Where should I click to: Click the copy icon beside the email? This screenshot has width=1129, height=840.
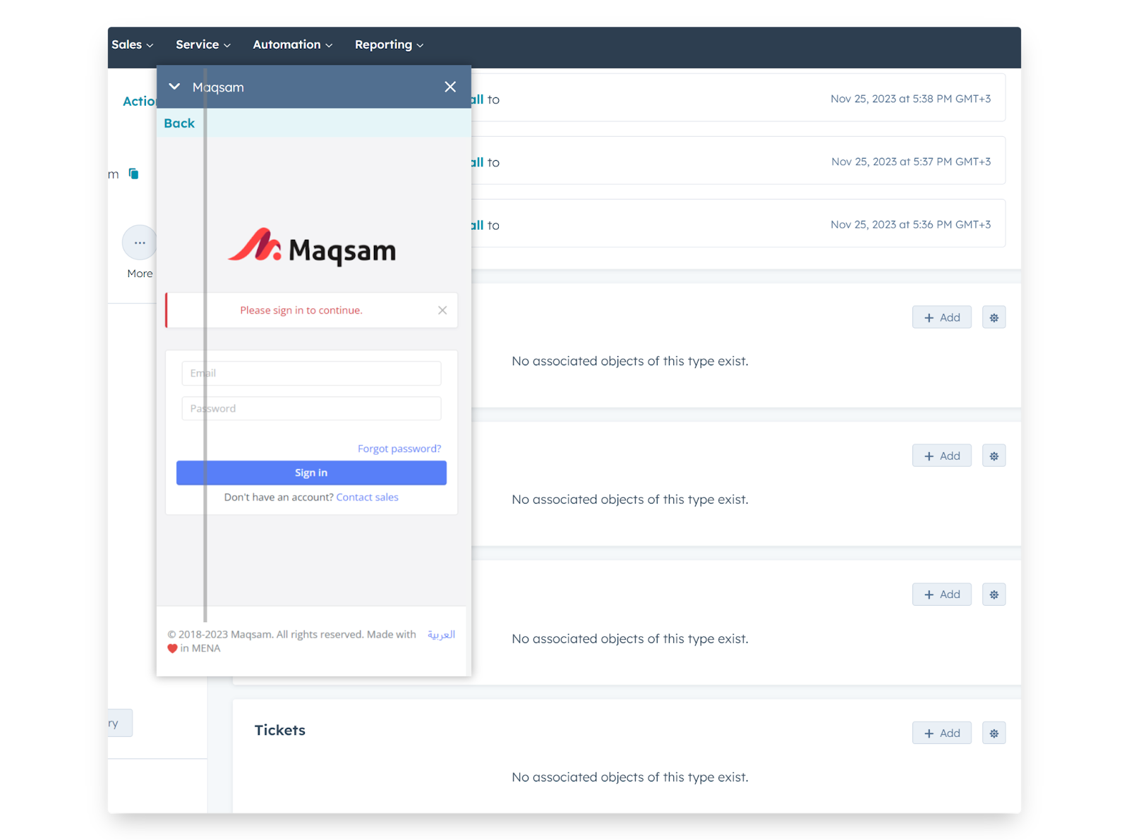(x=133, y=174)
